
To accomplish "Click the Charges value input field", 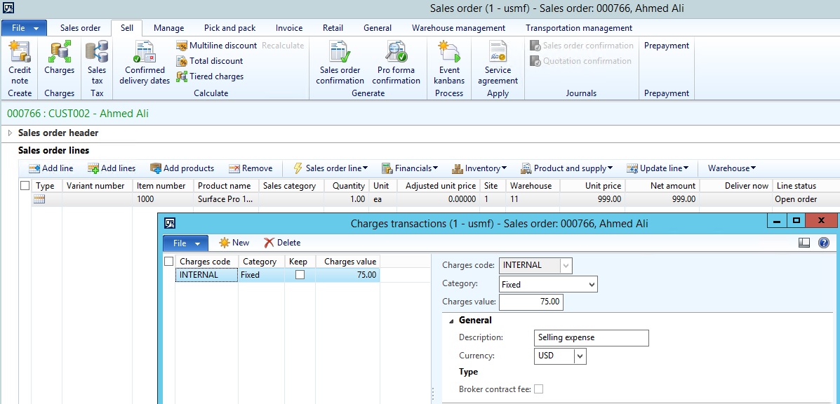I will (x=531, y=302).
